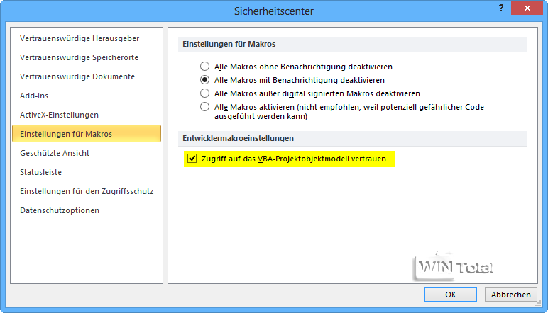This screenshot has width=548, height=313.
Task: Switch to the Statusleiste category
Action: [x=40, y=172]
